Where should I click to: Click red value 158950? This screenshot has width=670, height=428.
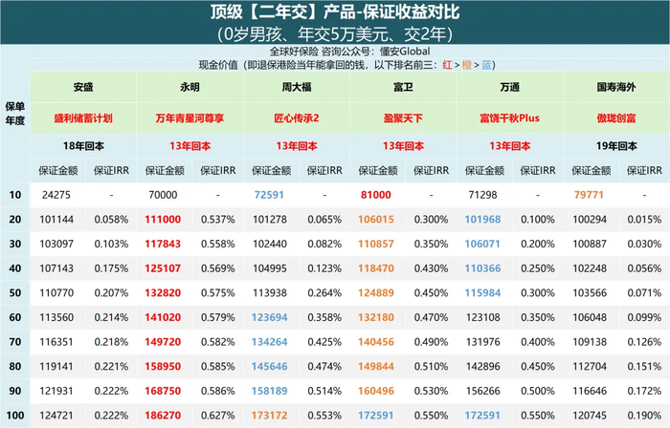click(163, 367)
